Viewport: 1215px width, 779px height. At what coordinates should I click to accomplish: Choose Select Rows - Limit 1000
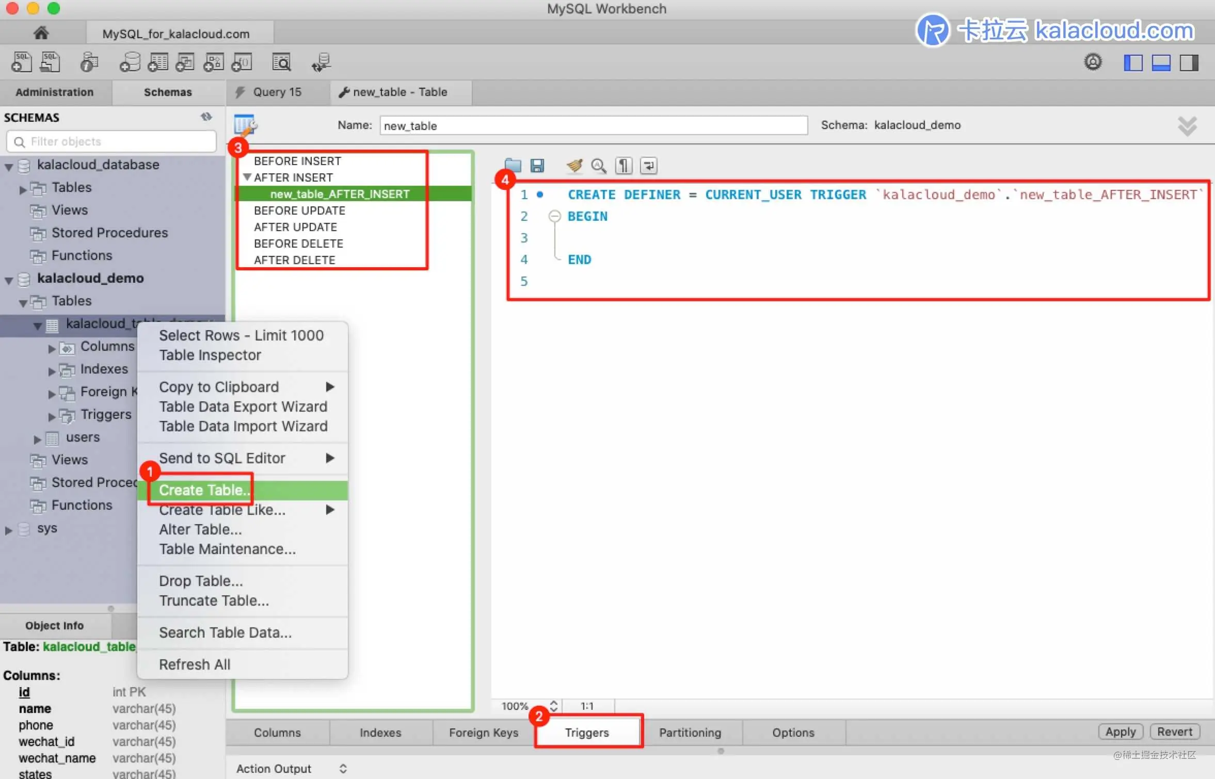pos(242,335)
